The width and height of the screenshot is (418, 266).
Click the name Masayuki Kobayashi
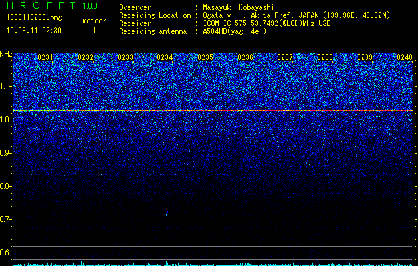[239, 7]
